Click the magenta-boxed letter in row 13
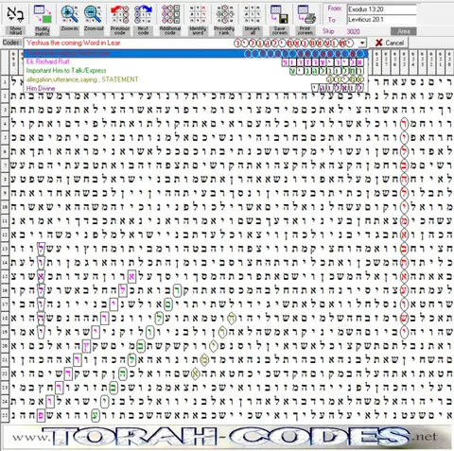The width and height of the screenshot is (454, 451). [41, 249]
